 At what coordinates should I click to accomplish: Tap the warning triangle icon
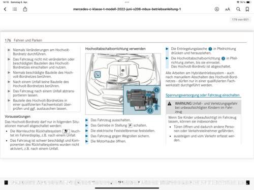pos(170,104)
